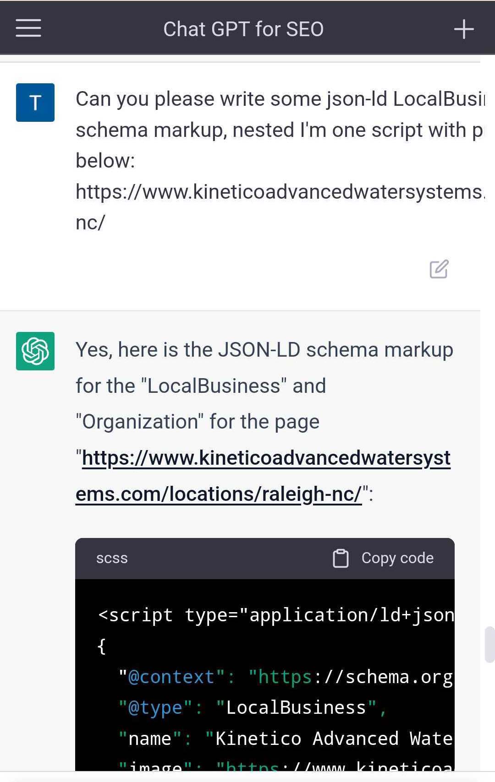Click the "@type": "LocalBusiness" line
This screenshot has height=782, width=495.
[x=253, y=707]
